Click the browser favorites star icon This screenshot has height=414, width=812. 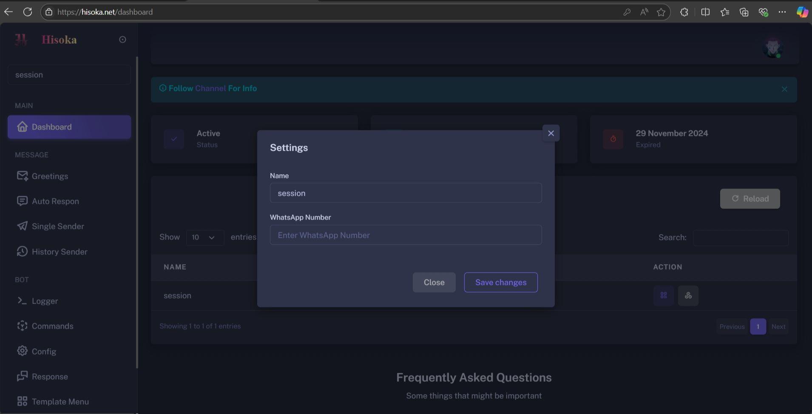click(661, 12)
